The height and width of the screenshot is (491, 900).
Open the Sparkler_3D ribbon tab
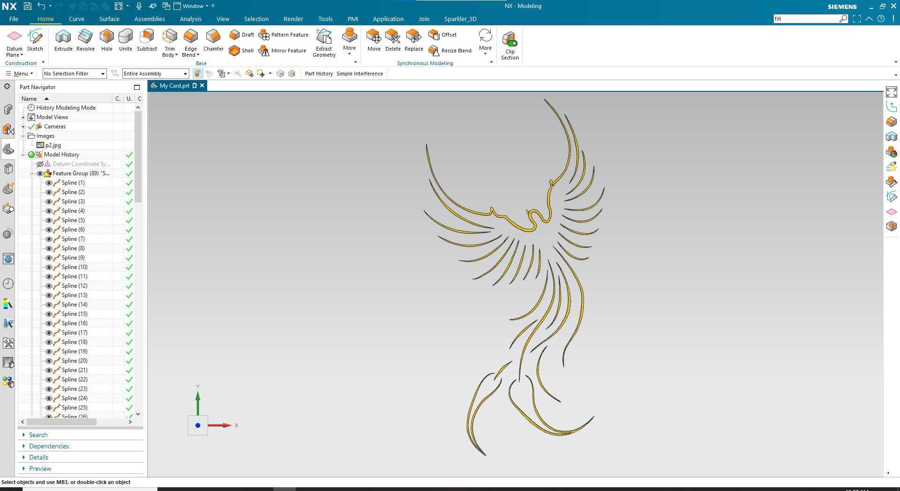460,19
